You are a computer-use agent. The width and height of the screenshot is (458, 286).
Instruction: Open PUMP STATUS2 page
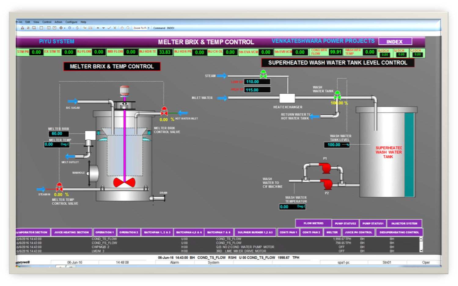pyautogui.click(x=345, y=224)
